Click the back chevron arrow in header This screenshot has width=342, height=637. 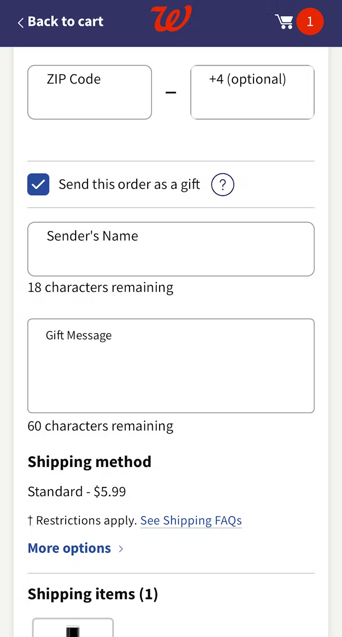(21, 22)
